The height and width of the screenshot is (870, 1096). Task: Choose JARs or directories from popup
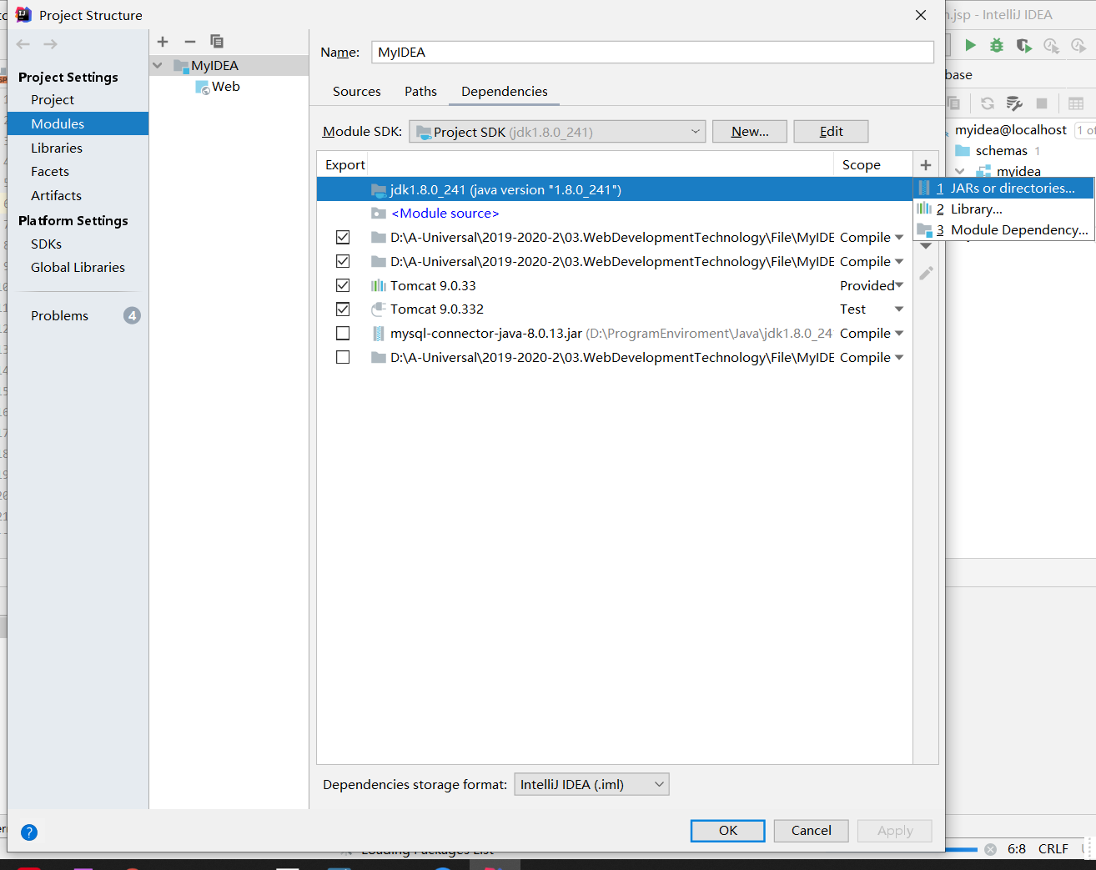[1003, 189]
